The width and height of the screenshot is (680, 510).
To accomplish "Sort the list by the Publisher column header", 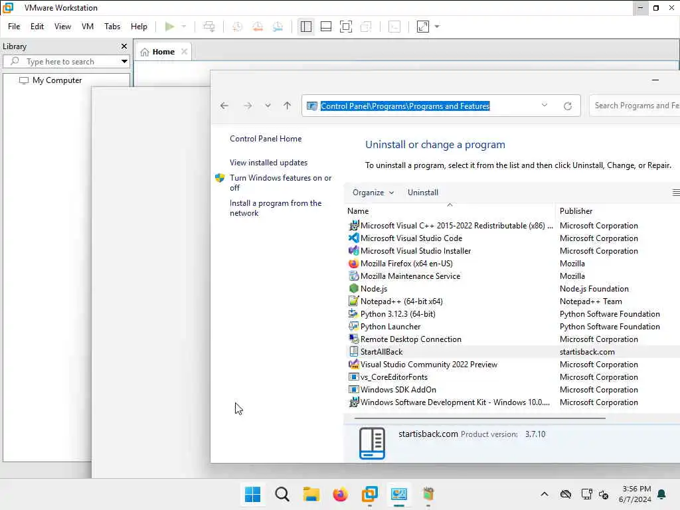I will tap(576, 211).
